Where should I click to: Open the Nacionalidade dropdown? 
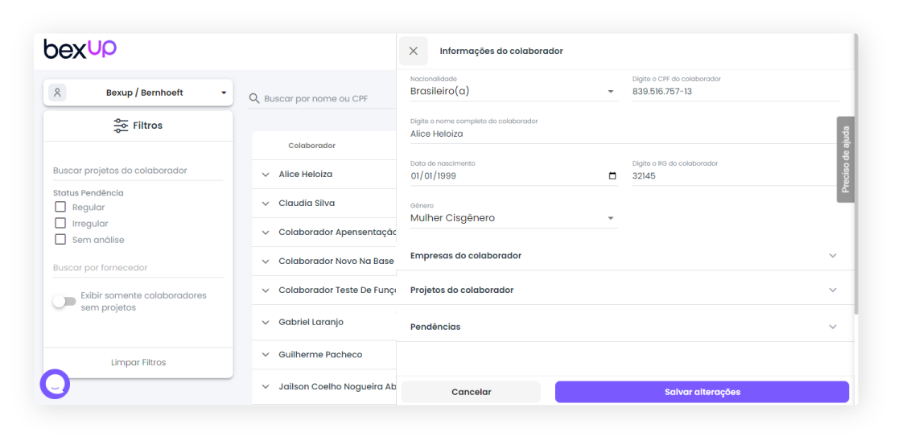pos(513,92)
